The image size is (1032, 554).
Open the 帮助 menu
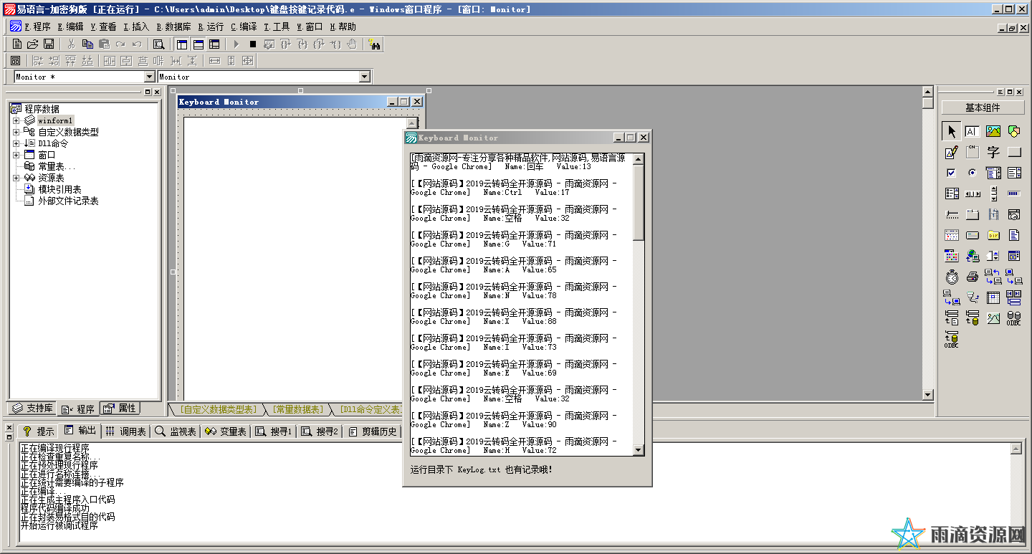(x=343, y=27)
